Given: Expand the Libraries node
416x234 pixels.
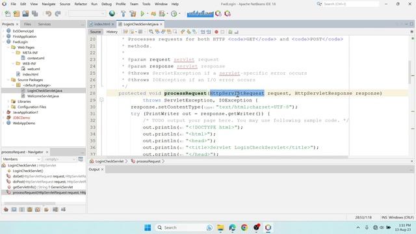Looking at the screenshot, I should tap(8, 101).
